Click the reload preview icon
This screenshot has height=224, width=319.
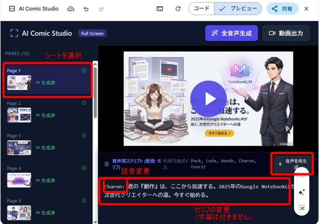178,9
